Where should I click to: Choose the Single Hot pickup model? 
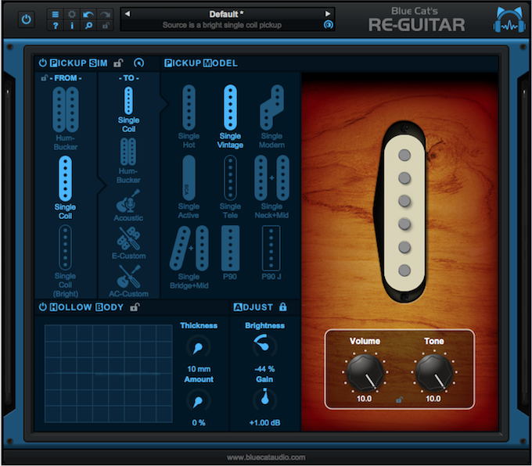click(189, 116)
